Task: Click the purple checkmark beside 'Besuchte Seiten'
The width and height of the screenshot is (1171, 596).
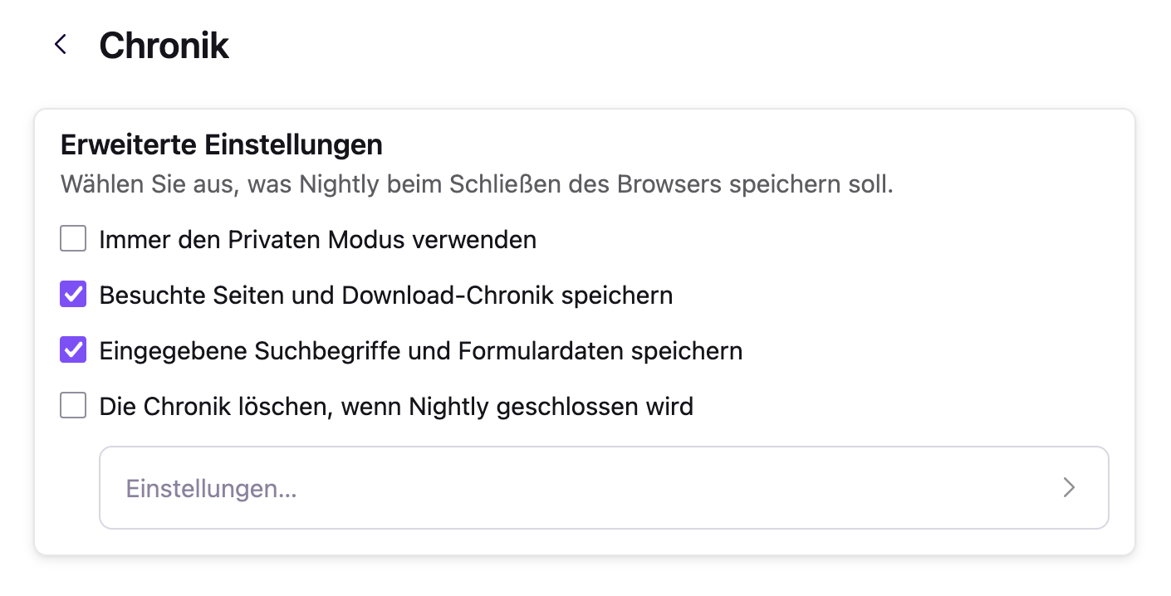Action: [x=73, y=295]
